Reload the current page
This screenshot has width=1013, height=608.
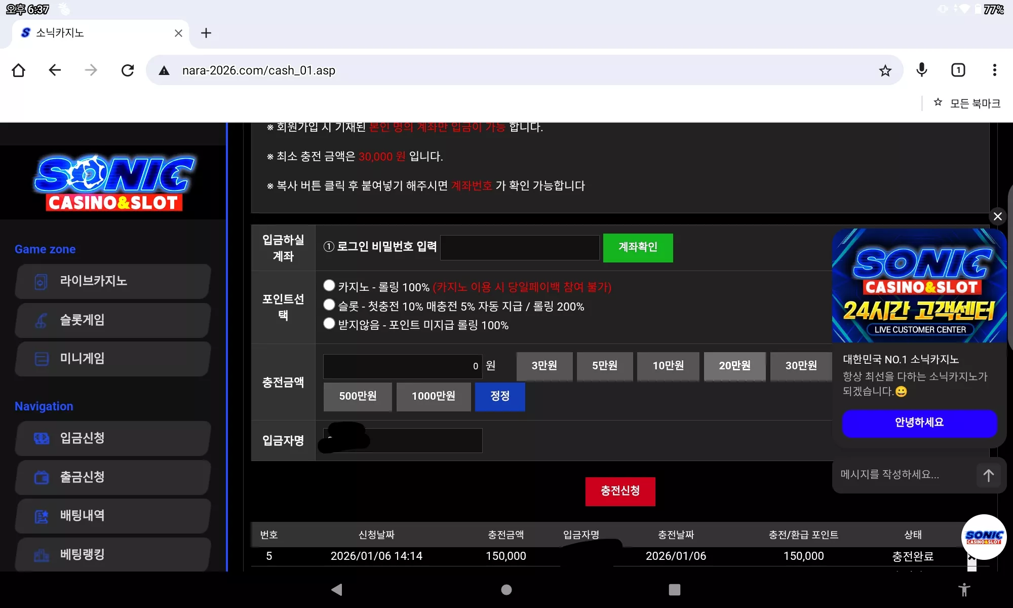pos(128,70)
